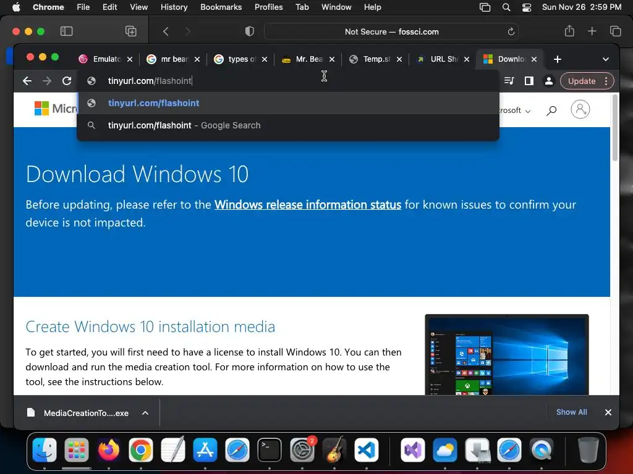Open a new Chrome tab with plus
Viewport: 633px width, 474px height.
(x=558, y=59)
